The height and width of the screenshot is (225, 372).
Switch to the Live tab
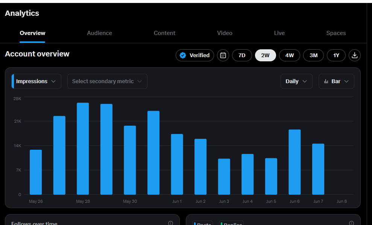click(x=279, y=33)
